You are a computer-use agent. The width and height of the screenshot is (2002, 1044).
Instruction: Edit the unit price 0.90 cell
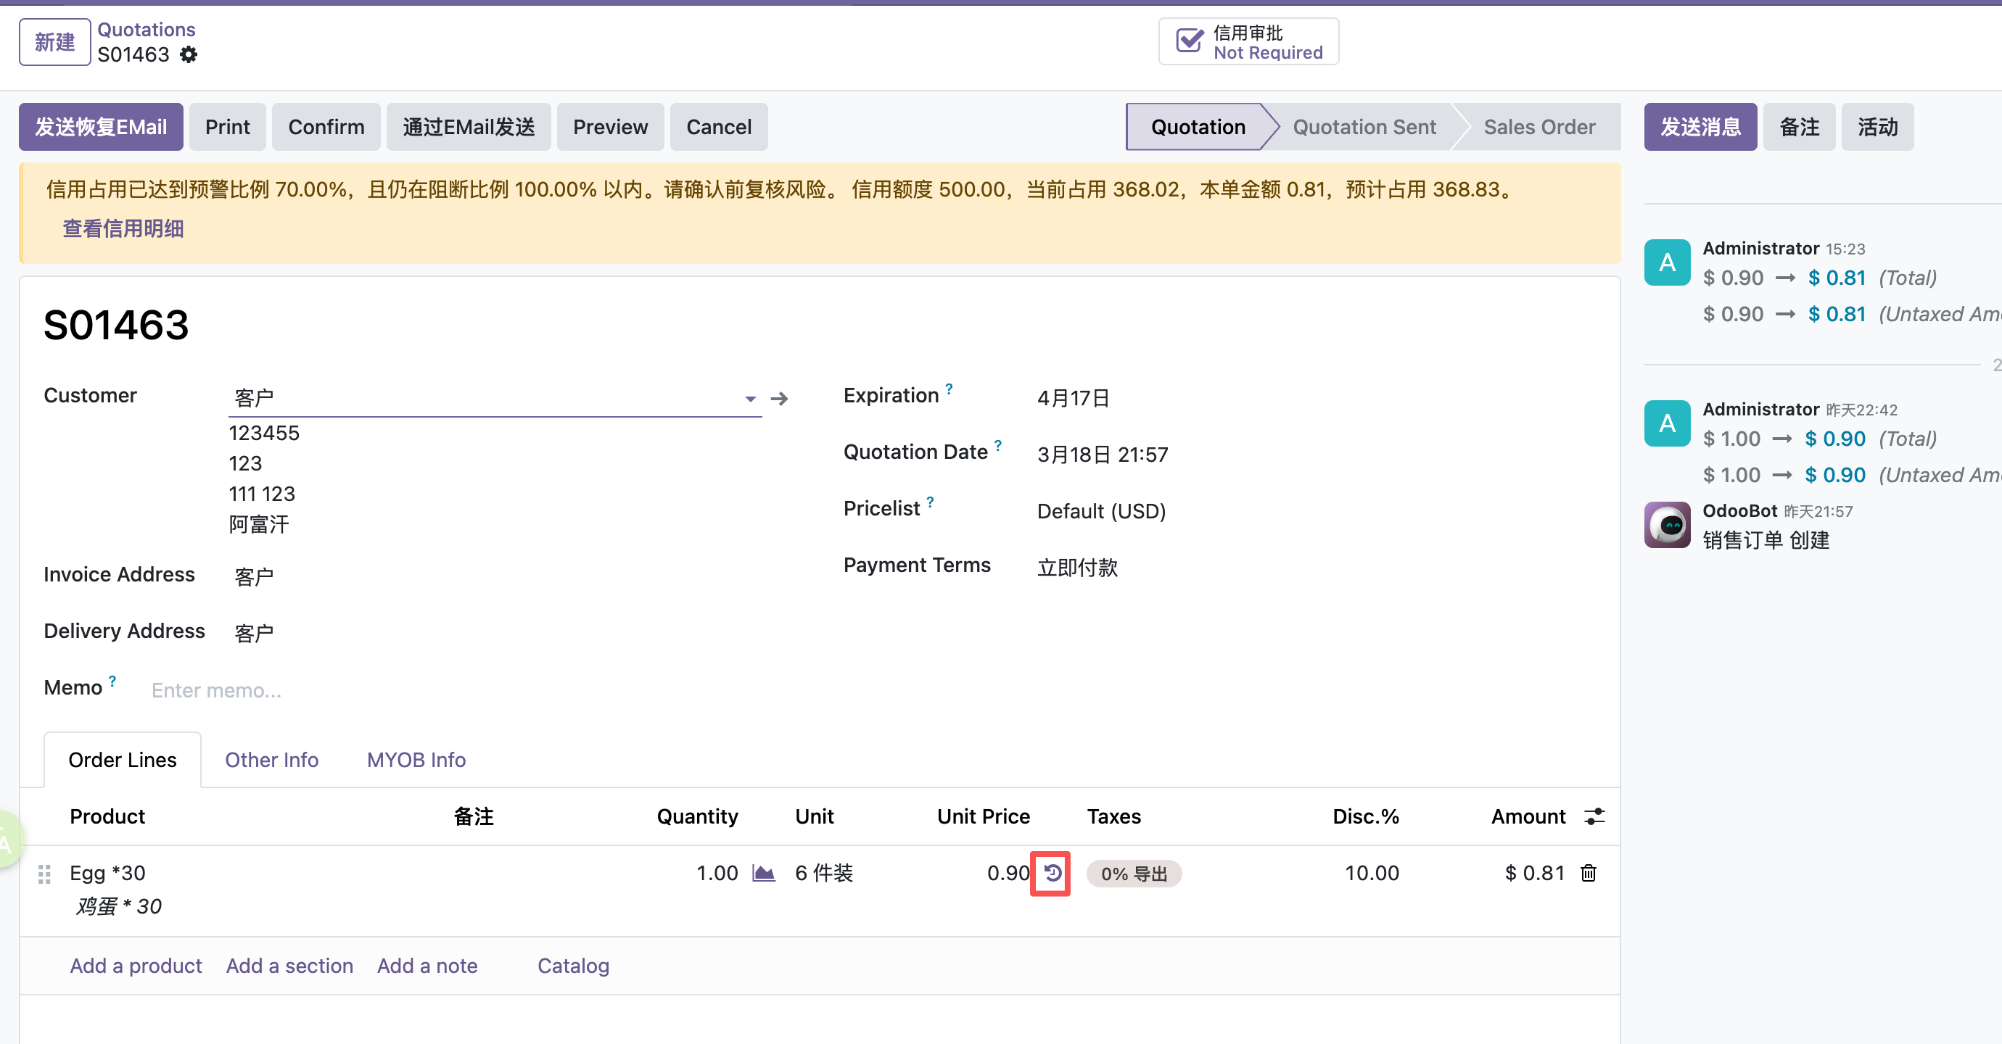coord(1008,873)
